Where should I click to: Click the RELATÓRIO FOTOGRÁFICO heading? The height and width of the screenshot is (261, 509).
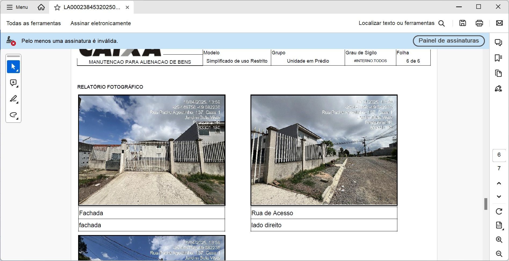110,87
